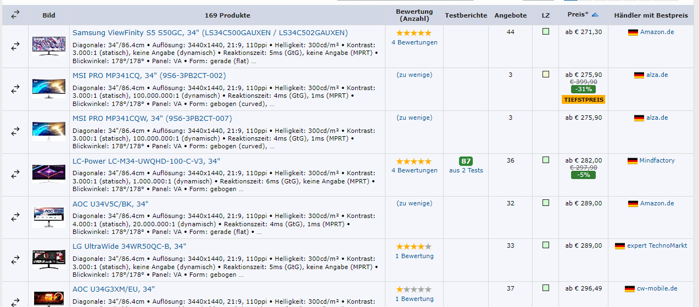The image size is (699, 307).
Task: Click '(zu wenige)' rating note for AOC U34V5C/BK
Action: tap(415, 203)
